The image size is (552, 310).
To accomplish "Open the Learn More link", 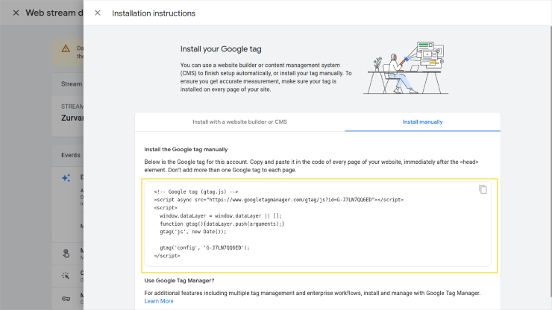I will point(158,301).
